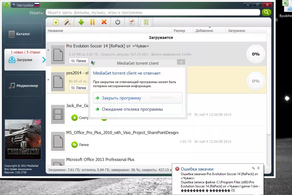The height and width of the screenshot is (195, 292).
Task: Click Закрыть программу in dialog
Action: tap(138, 97)
